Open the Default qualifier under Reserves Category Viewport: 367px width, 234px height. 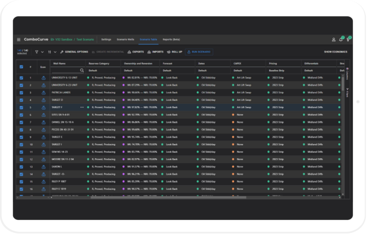point(93,70)
